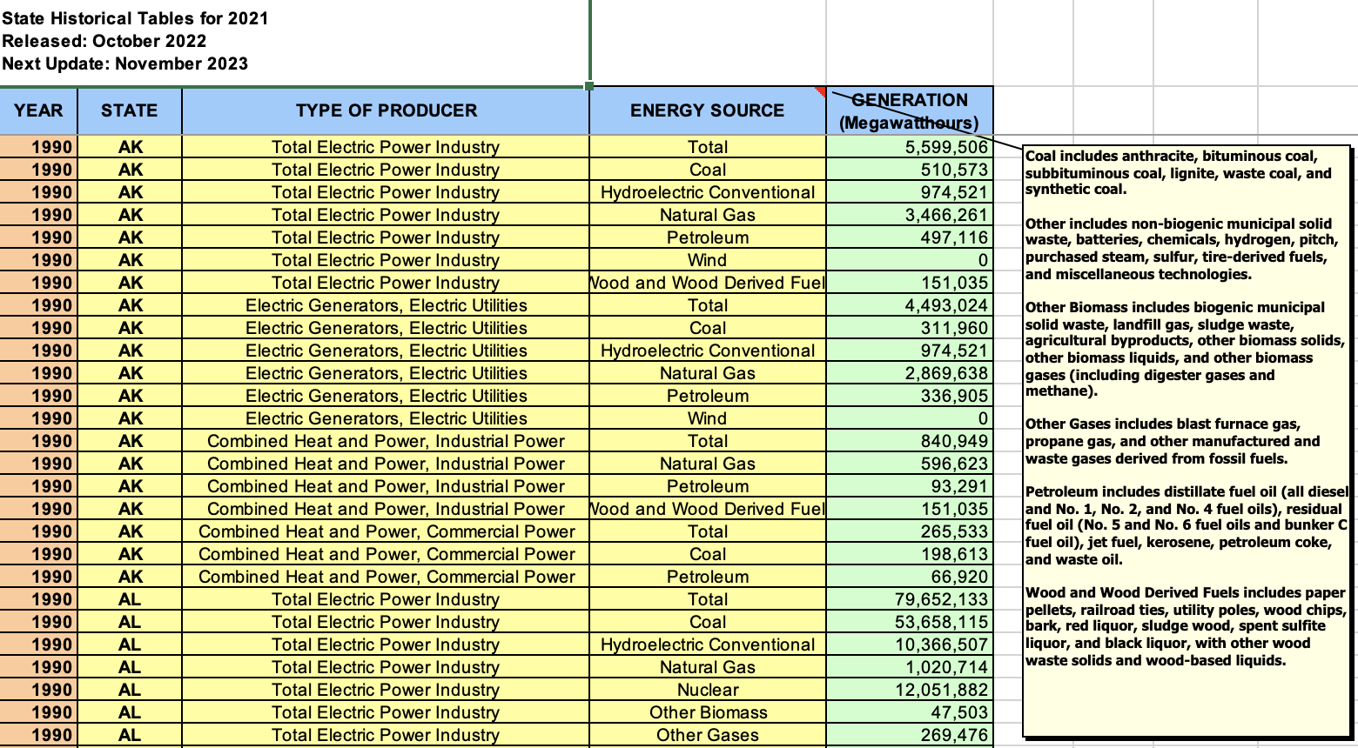
Task: Click the TYPE OF PRODUCER header cell
Action: click(x=386, y=110)
